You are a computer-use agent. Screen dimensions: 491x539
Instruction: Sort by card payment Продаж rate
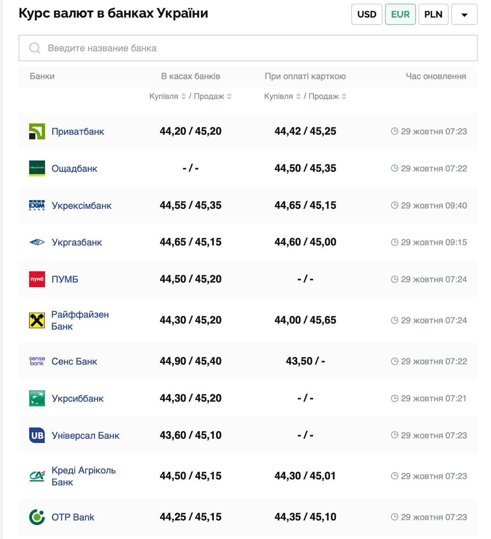point(344,96)
